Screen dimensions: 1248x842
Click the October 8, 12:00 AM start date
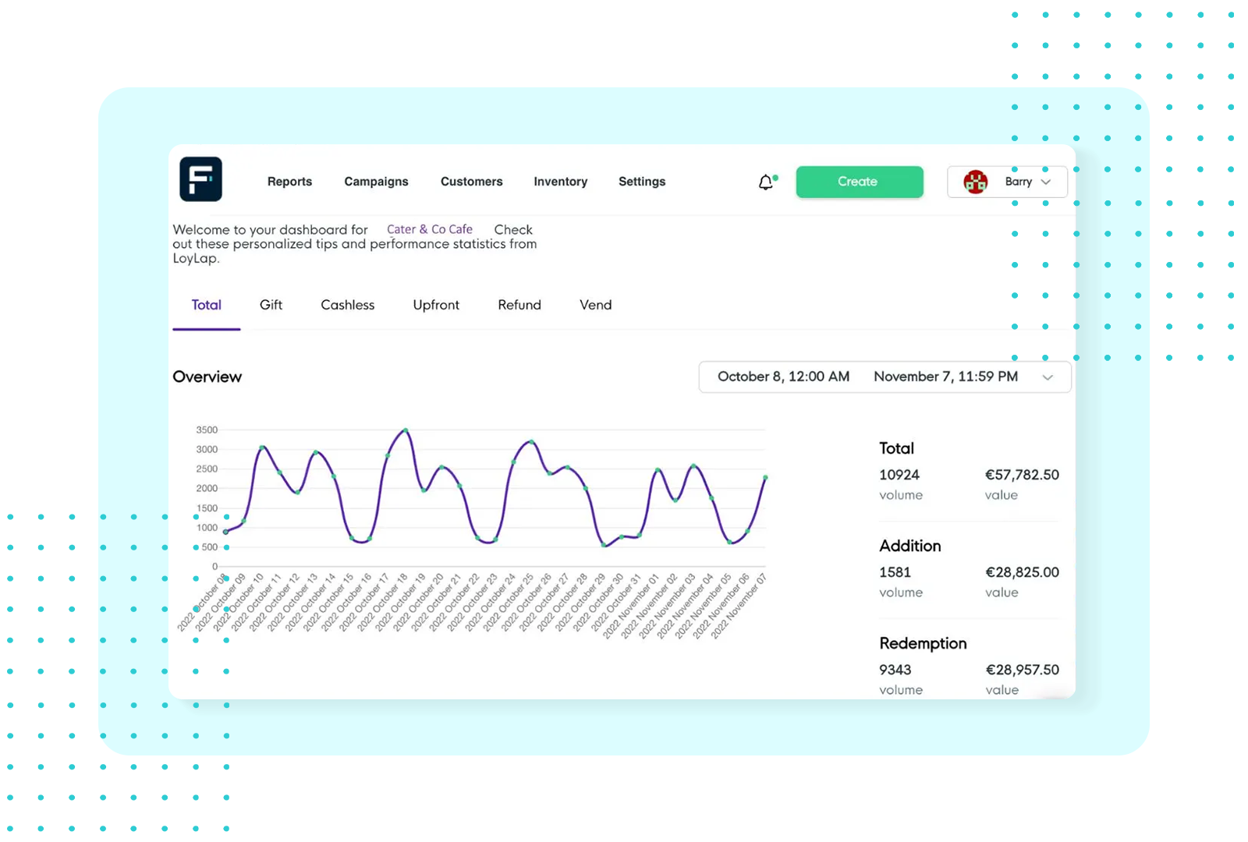(783, 377)
